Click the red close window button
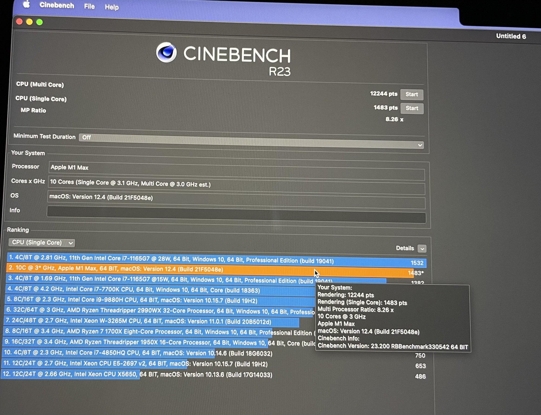541x415 pixels. pyautogui.click(x=19, y=21)
